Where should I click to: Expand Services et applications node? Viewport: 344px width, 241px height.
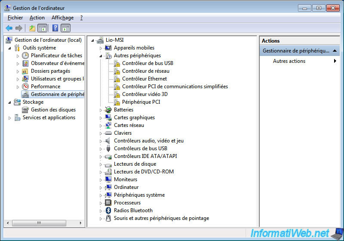pos(9,118)
